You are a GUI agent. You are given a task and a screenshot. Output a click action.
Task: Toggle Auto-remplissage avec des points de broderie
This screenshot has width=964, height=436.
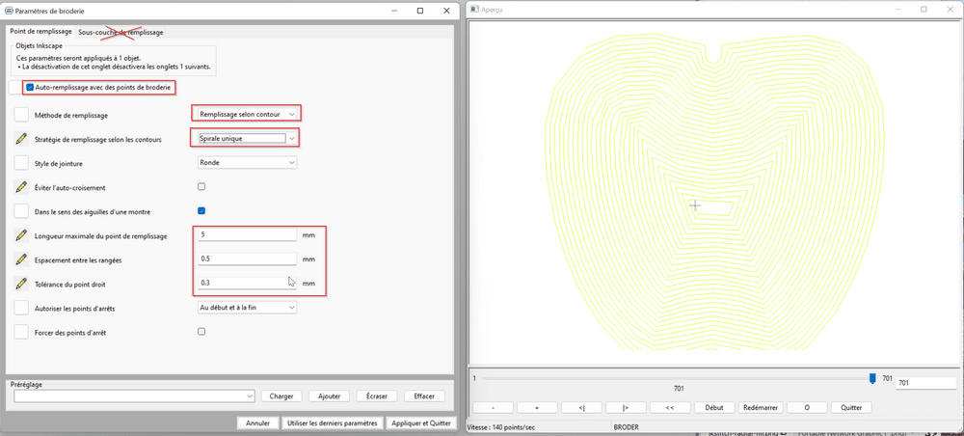(x=31, y=88)
